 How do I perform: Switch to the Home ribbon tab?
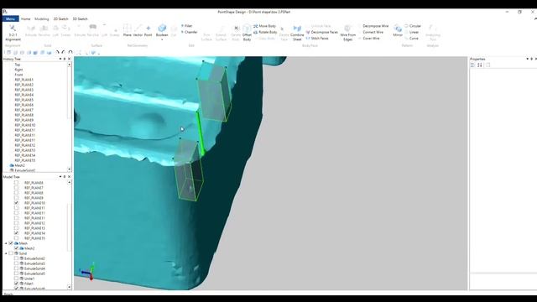[26, 18]
